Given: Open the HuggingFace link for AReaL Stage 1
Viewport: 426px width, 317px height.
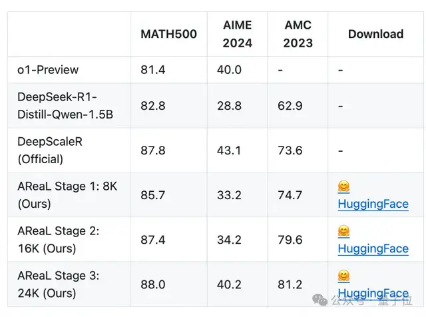Looking at the screenshot, I should pyautogui.click(x=373, y=204).
